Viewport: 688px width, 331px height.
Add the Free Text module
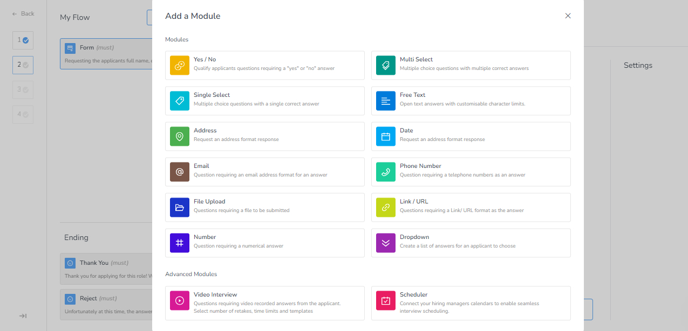click(471, 101)
